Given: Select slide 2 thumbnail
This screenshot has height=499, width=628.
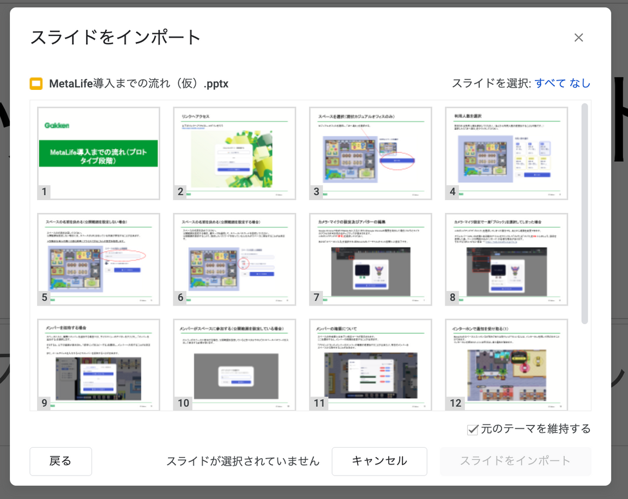Looking at the screenshot, I should tap(235, 153).
